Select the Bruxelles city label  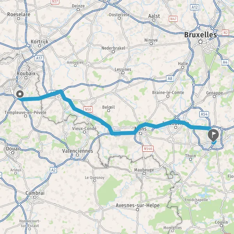coord(200,35)
